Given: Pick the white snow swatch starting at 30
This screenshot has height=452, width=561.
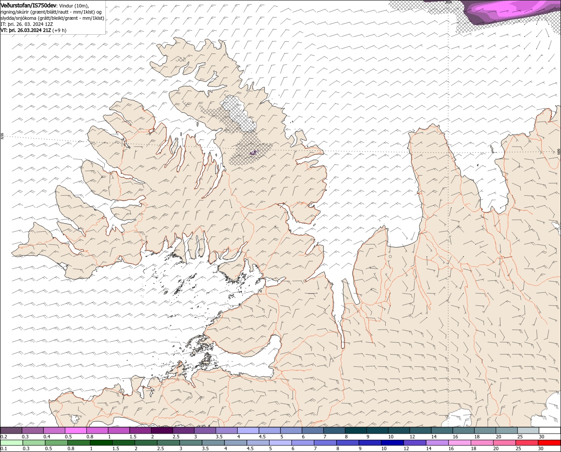Looking at the screenshot, I should (550, 430).
